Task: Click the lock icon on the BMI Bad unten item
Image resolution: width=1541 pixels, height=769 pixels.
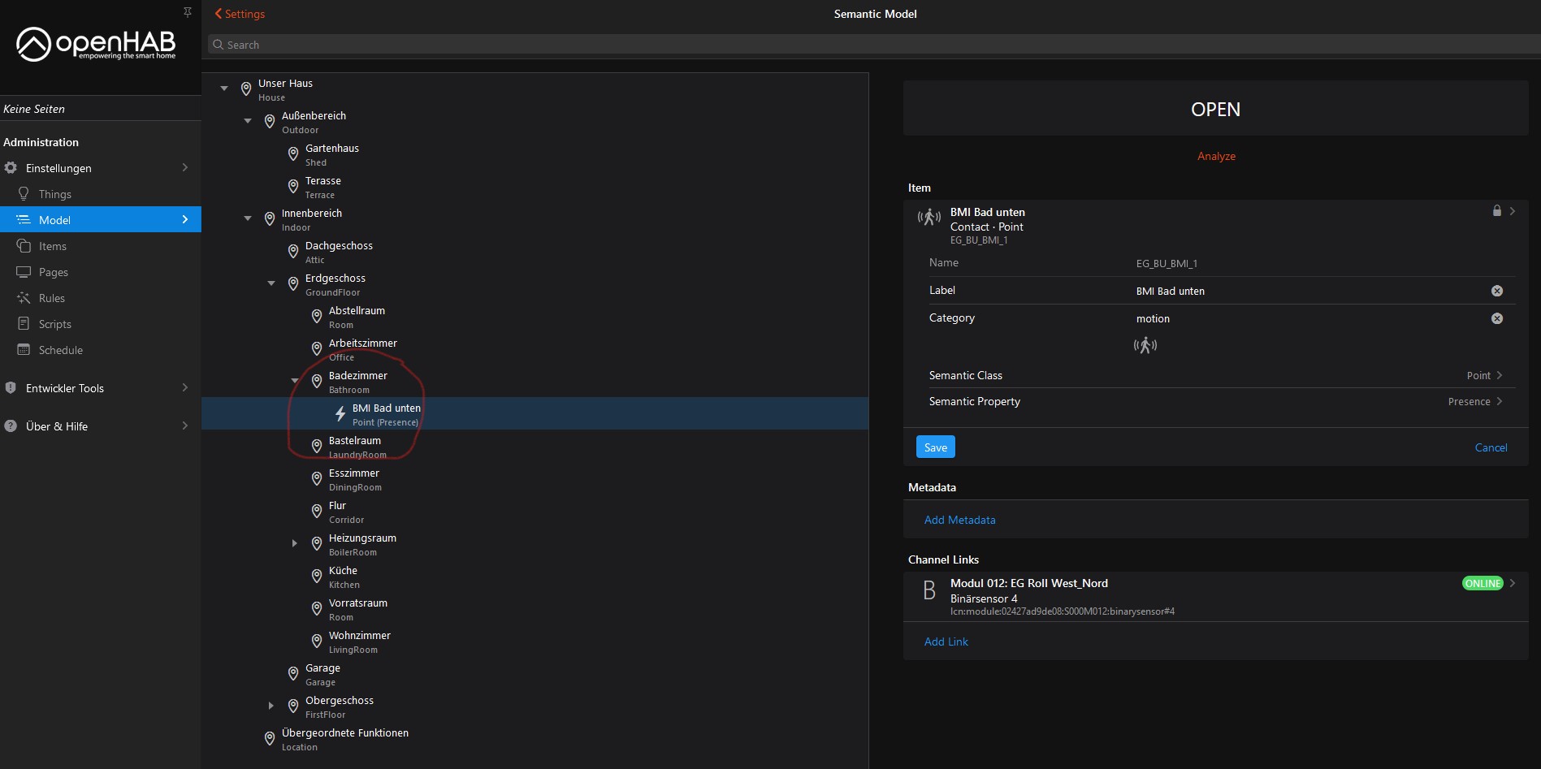Action: [x=1497, y=211]
